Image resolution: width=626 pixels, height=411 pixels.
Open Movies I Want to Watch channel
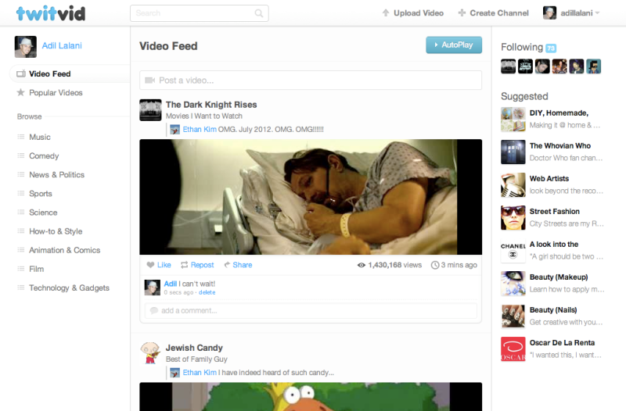[204, 116]
